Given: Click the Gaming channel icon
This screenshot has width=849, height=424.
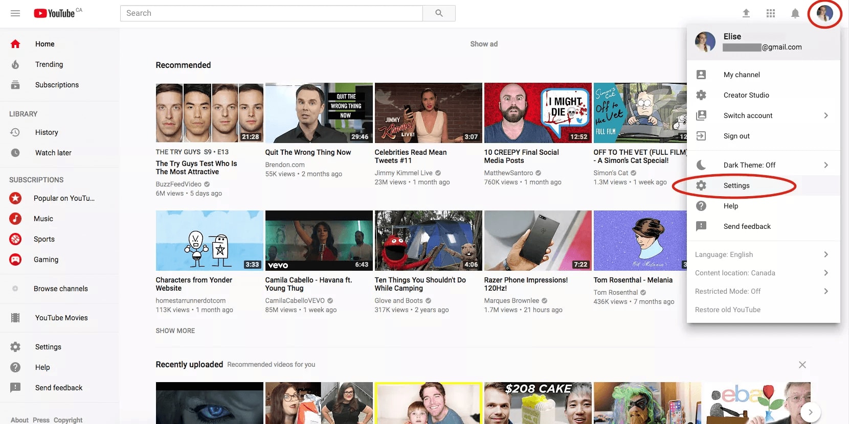Looking at the screenshot, I should click(x=15, y=260).
